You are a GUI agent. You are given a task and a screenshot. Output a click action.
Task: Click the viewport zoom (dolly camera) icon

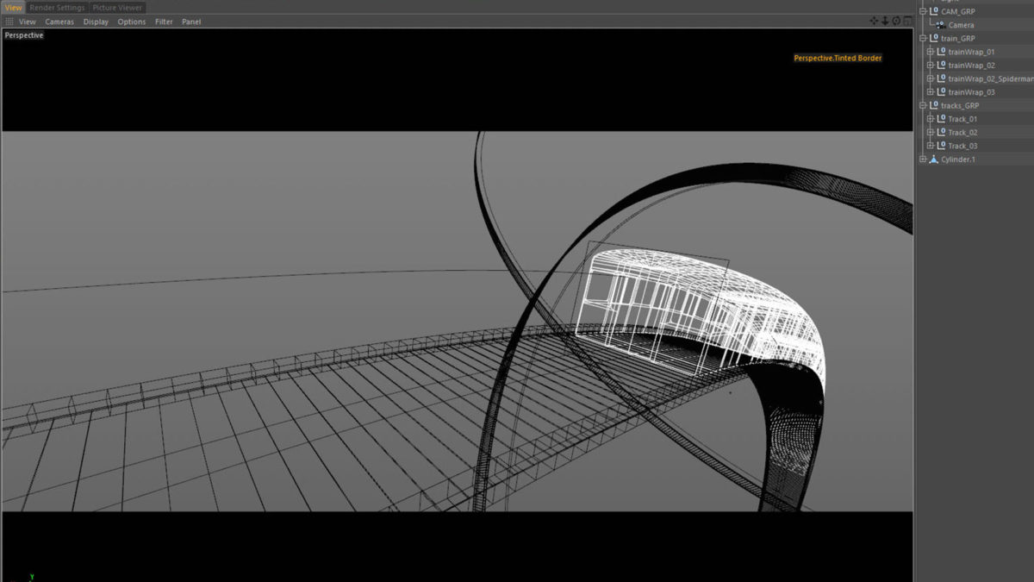[x=885, y=21]
